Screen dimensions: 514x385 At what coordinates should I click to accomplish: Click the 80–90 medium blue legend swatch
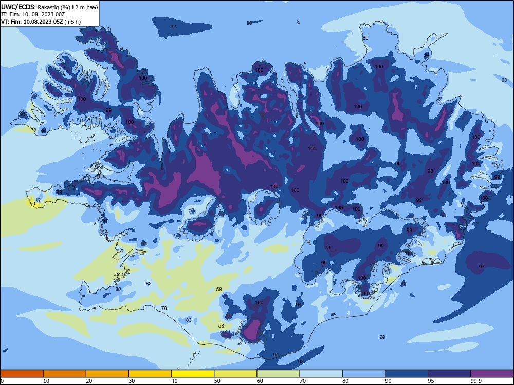pyautogui.click(x=363, y=374)
